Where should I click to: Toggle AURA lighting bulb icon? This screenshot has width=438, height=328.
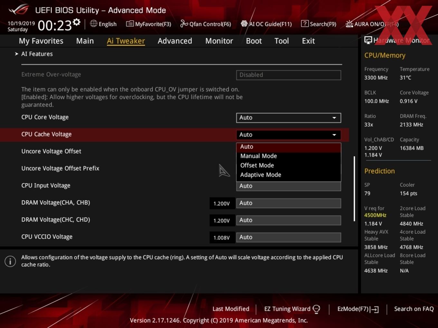click(x=349, y=24)
